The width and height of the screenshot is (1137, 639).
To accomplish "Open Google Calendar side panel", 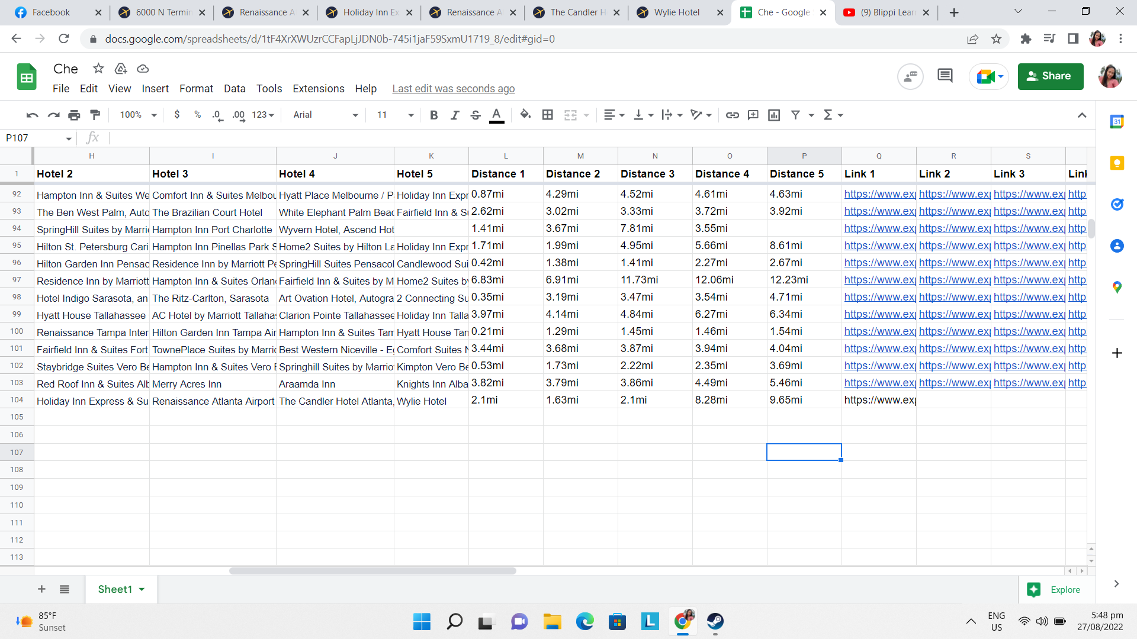I will [x=1117, y=122].
